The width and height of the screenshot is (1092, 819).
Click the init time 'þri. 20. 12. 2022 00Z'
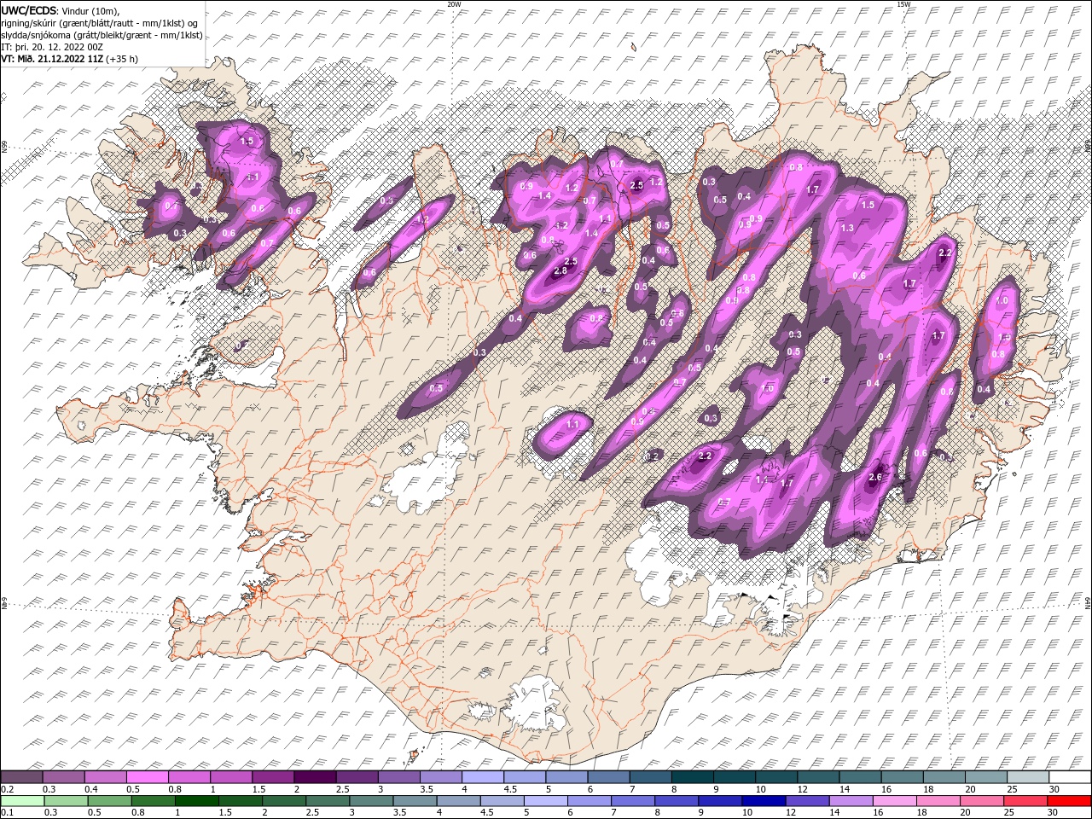(x=60, y=46)
